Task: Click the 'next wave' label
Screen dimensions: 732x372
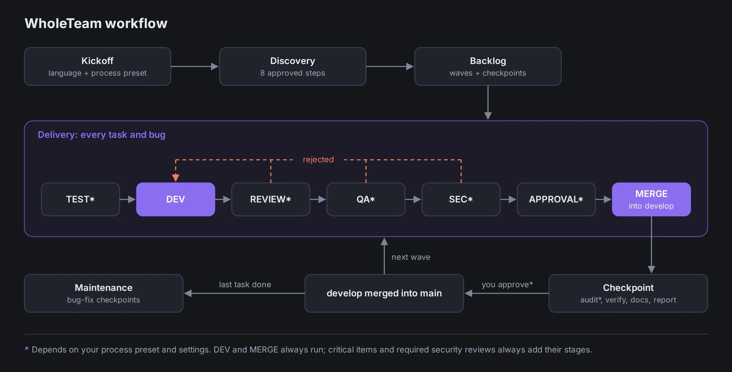Action: pos(411,257)
